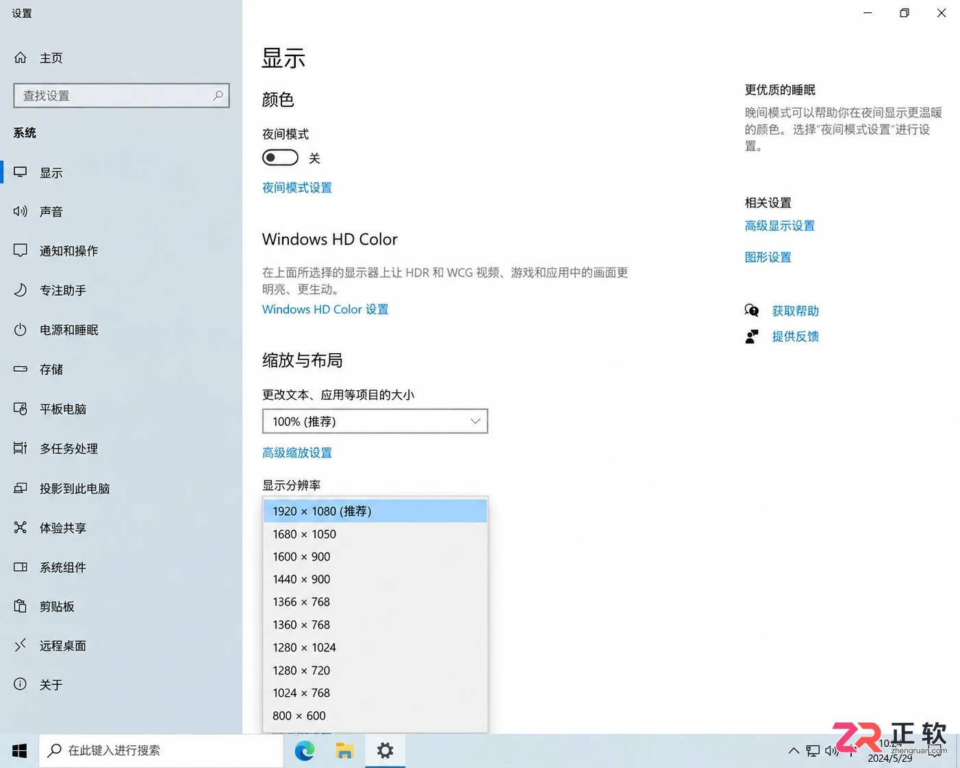Open the 100% (推荐) scale dropdown
The image size is (960, 768).
(x=375, y=421)
